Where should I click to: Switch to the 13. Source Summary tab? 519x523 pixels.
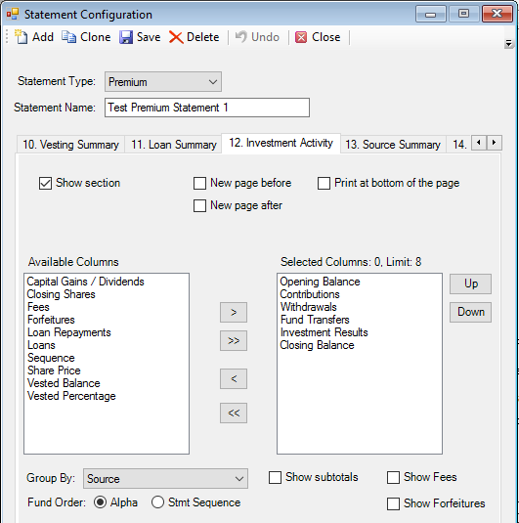click(x=393, y=145)
